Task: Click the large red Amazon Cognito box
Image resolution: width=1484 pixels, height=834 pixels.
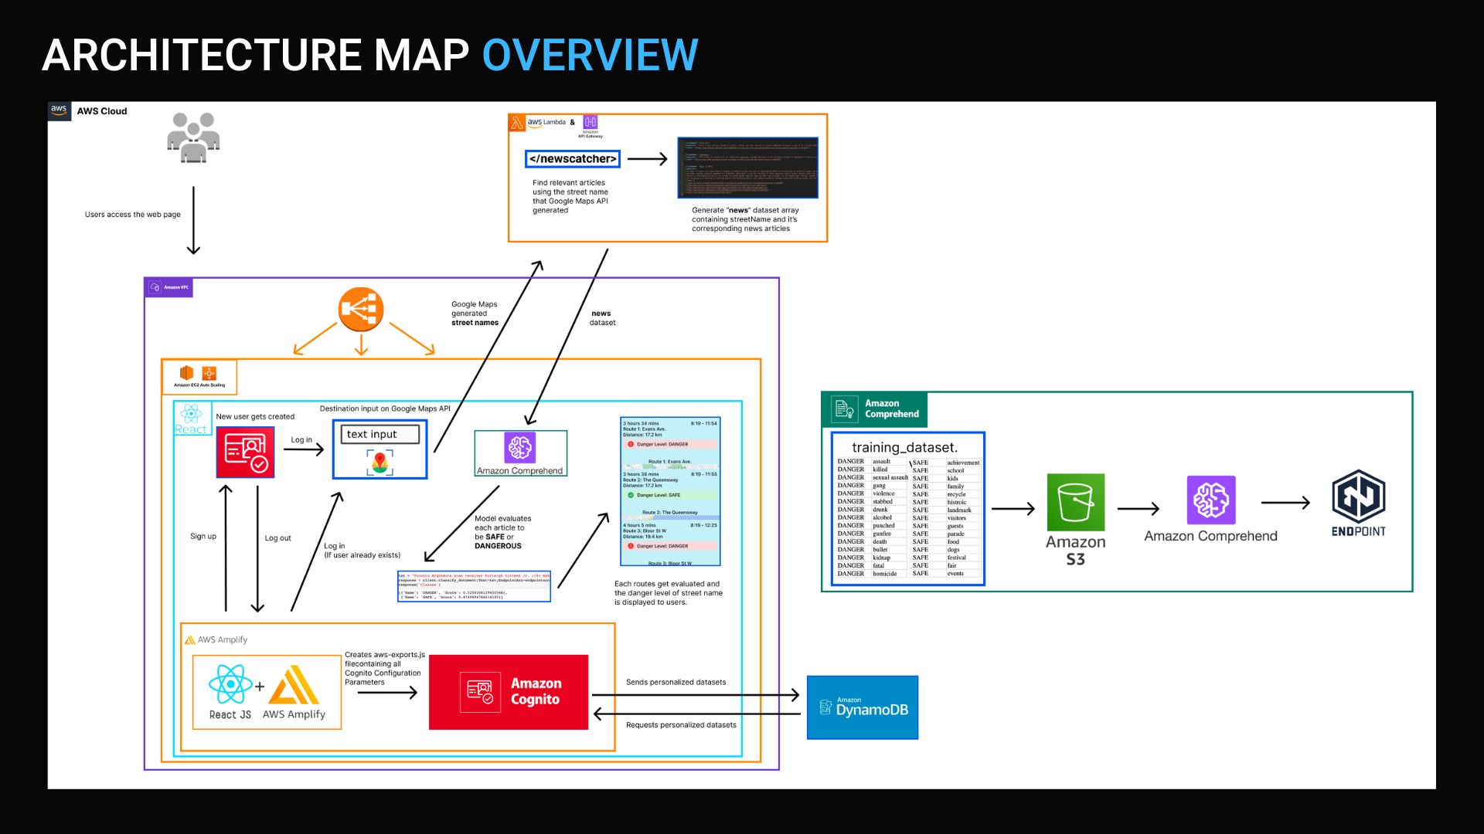Action: pyautogui.click(x=509, y=692)
